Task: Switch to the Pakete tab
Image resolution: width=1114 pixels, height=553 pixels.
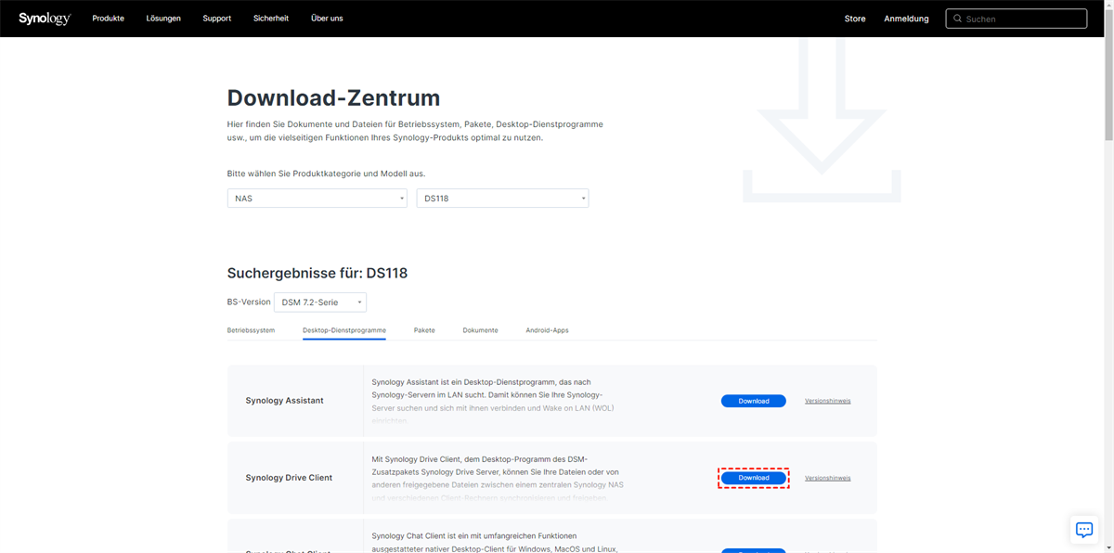Action: 424,330
